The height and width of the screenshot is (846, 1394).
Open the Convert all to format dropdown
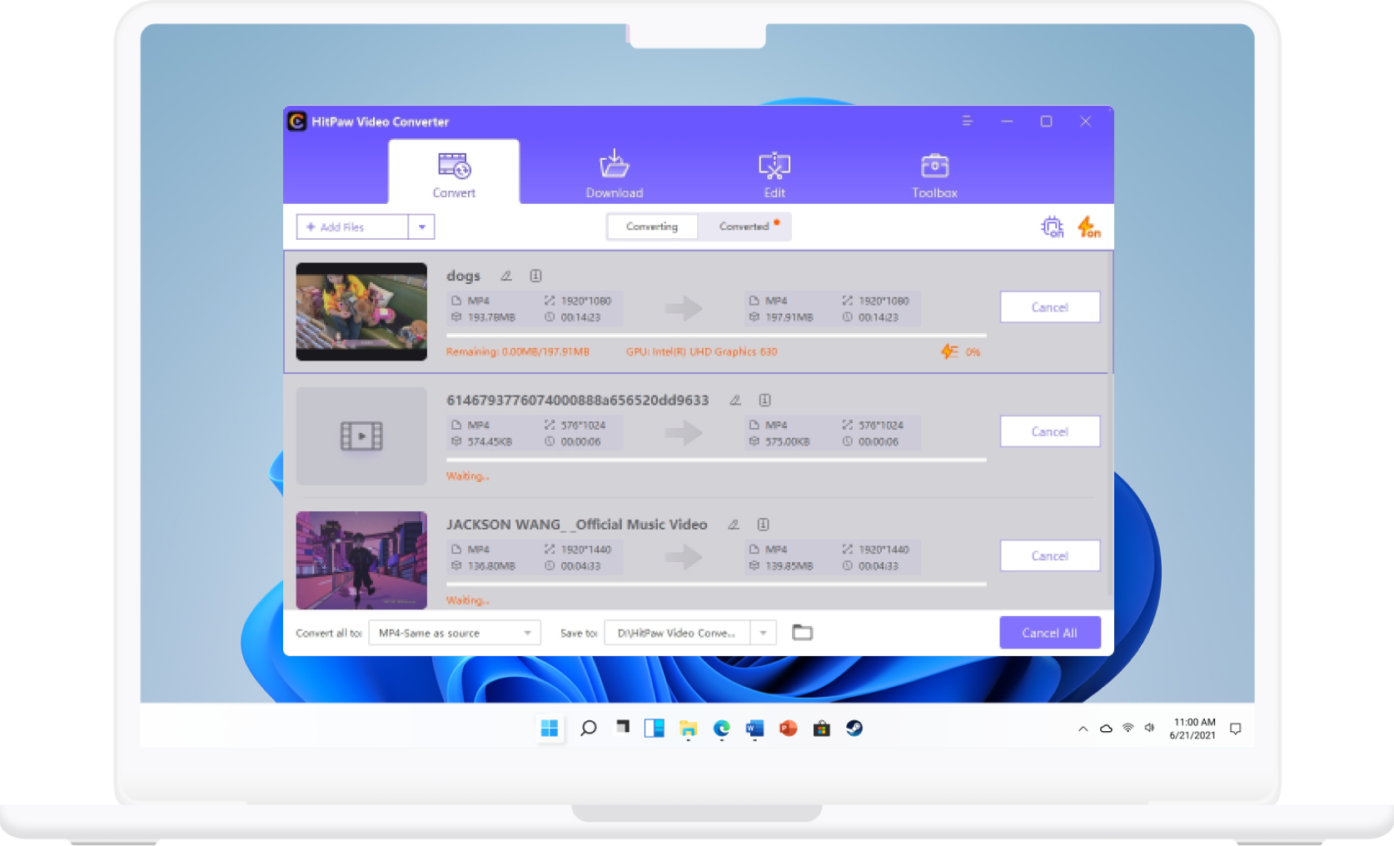tap(455, 633)
